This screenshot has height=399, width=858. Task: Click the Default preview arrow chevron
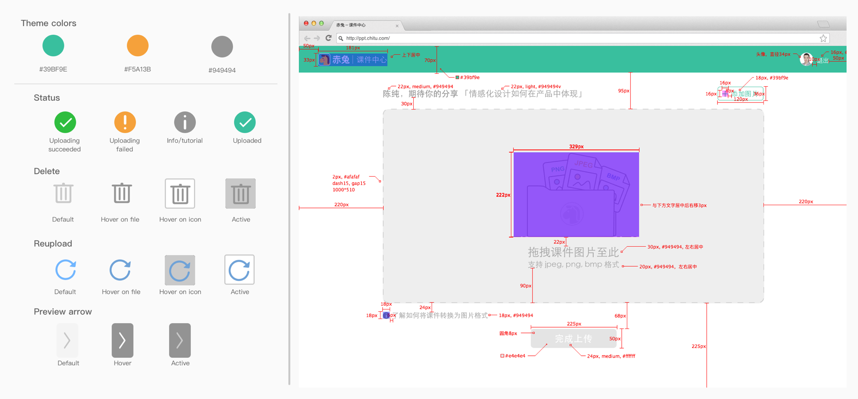[x=67, y=340]
